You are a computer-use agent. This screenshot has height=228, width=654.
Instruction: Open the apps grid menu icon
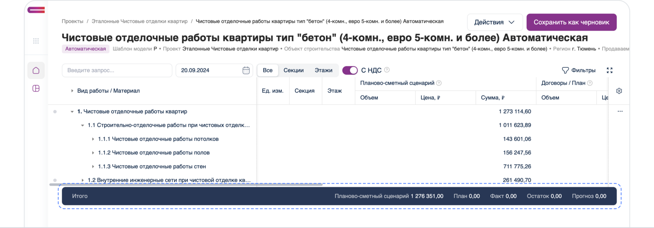pos(36,41)
